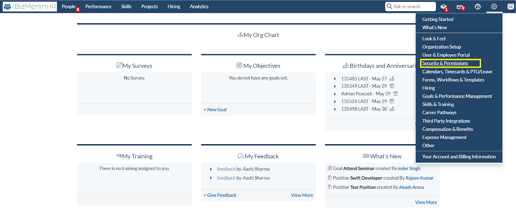Click the Birthdays and Anniversaries cake icon
Image resolution: width=516 pixels, height=218 pixels.
345,65
